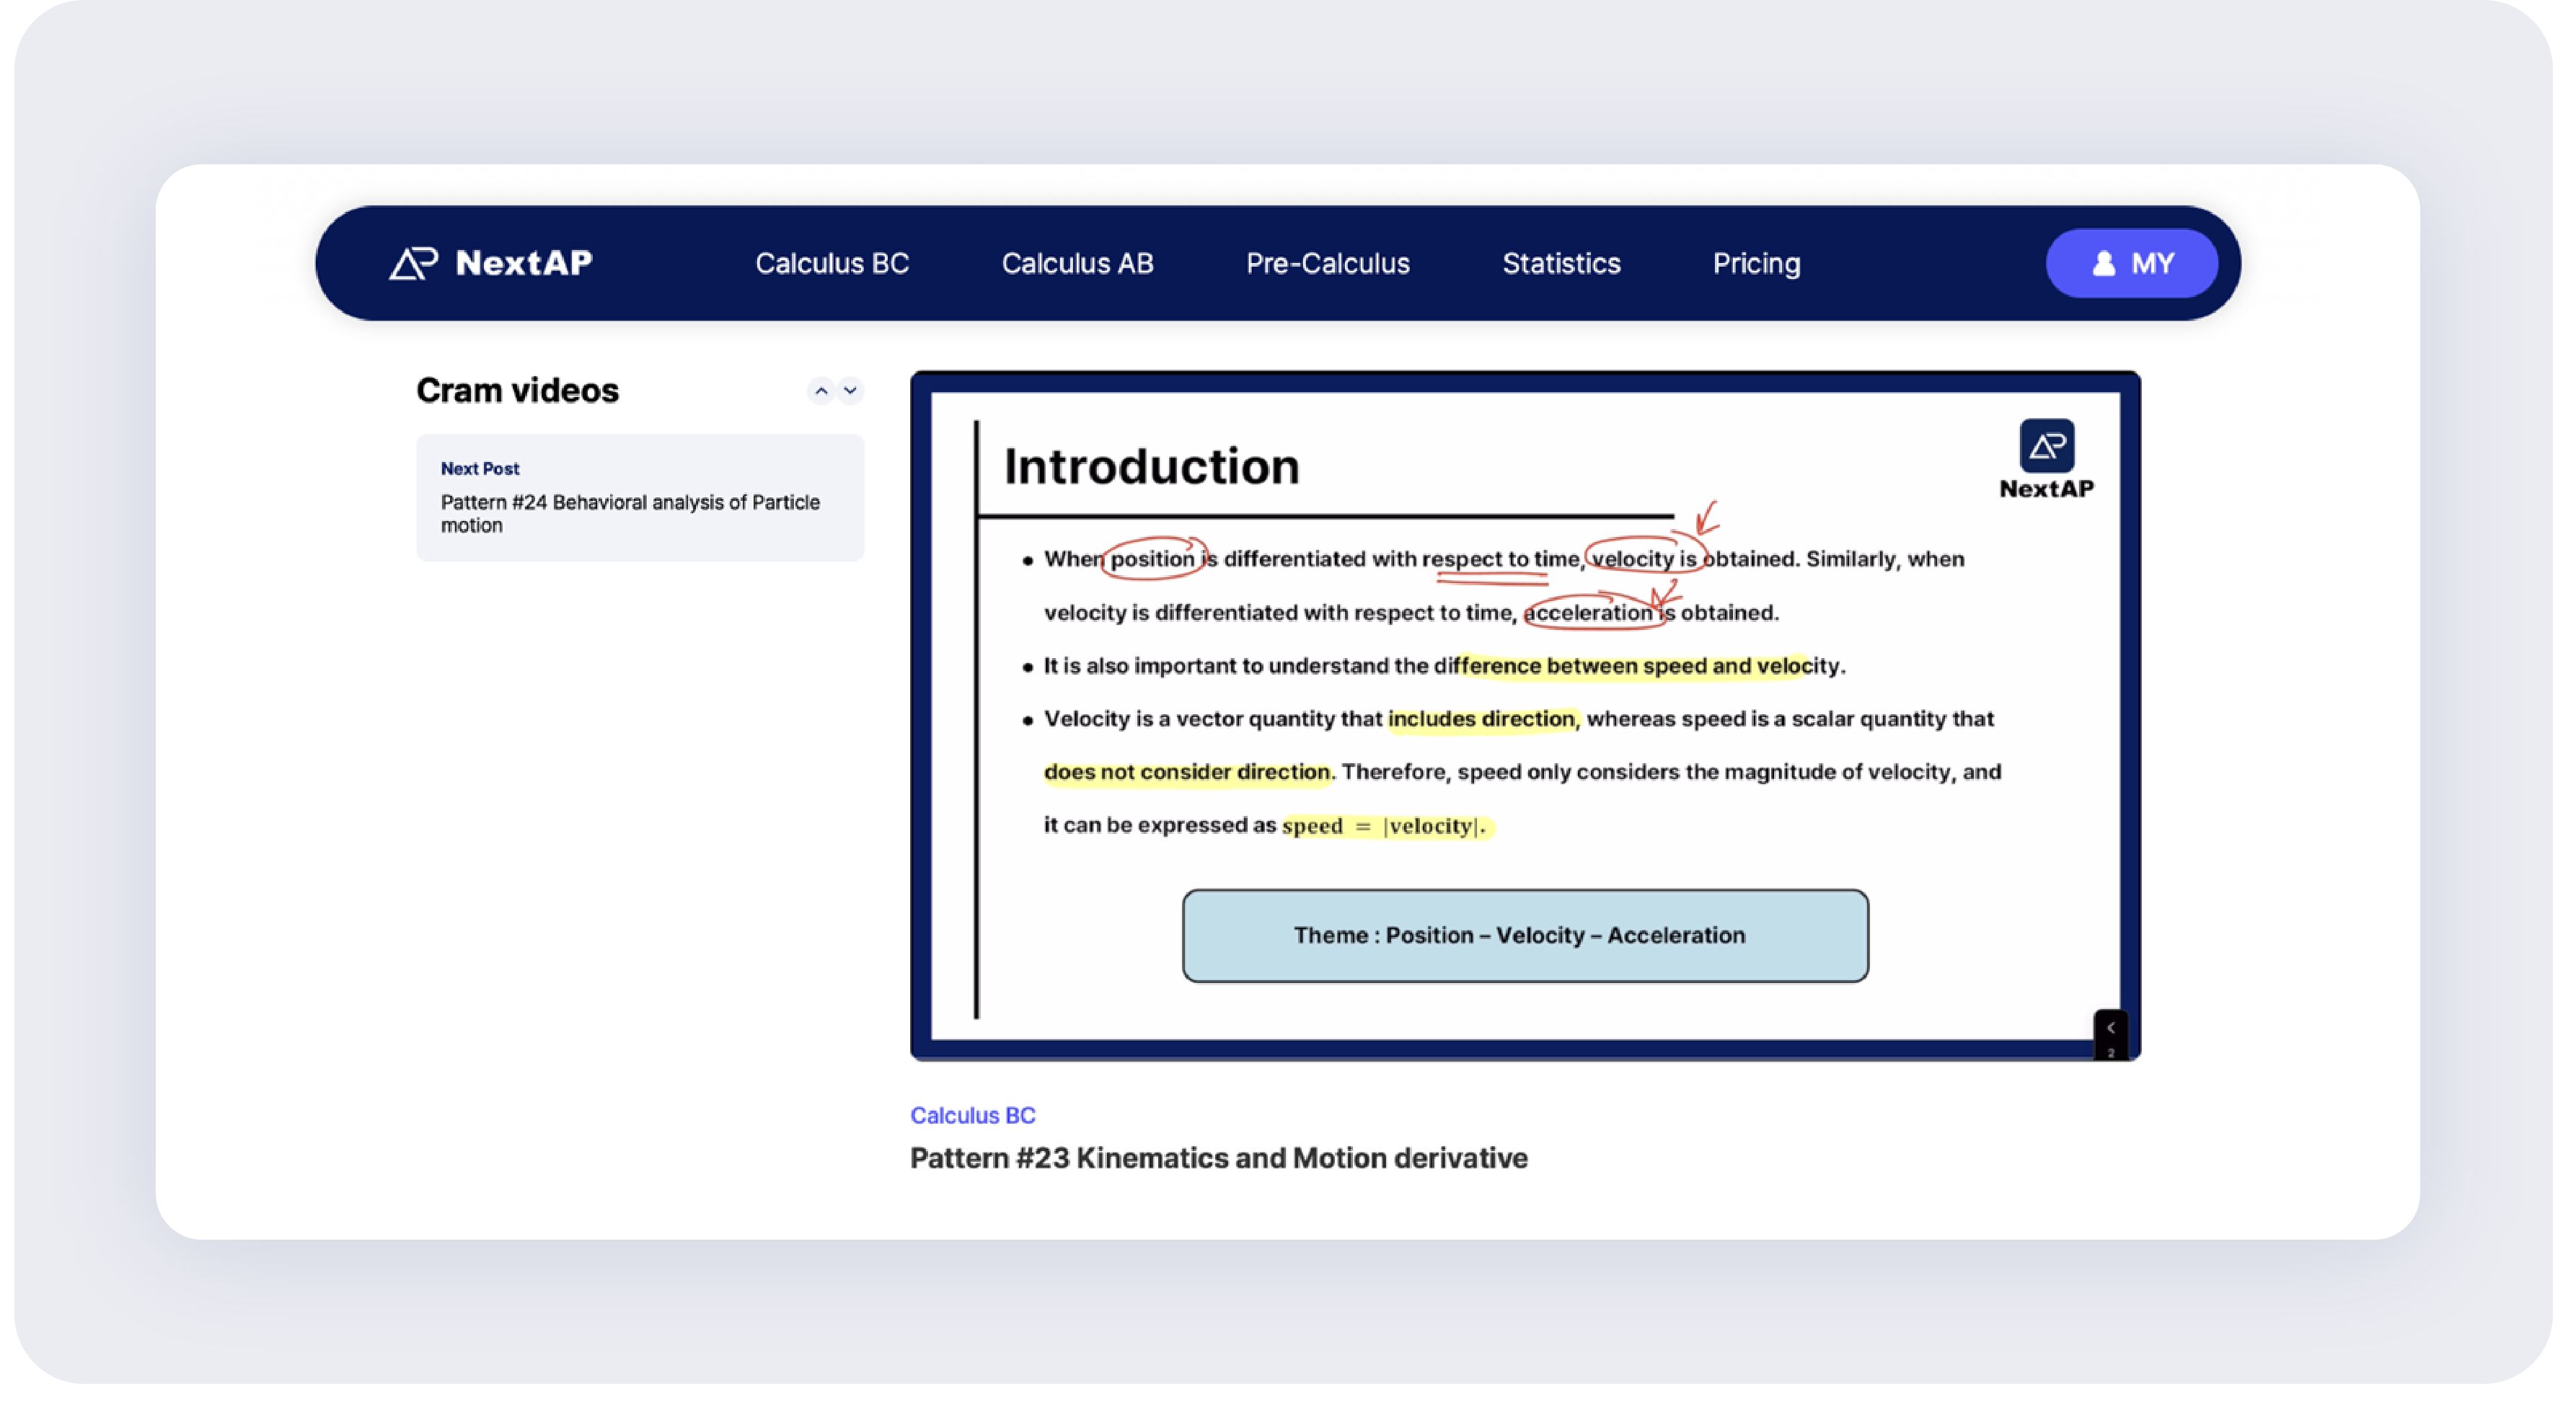The height and width of the screenshot is (1404, 2576).
Task: Click the NextAP logo badge on the slide
Action: pyautogui.click(x=2046, y=447)
